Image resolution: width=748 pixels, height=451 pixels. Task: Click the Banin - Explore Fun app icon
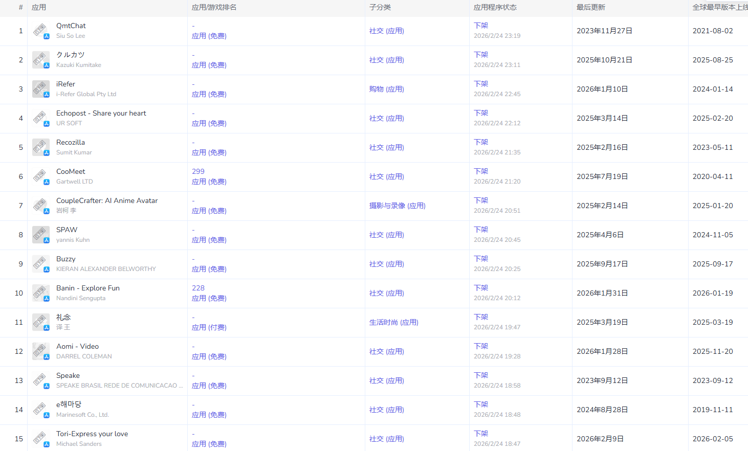coord(41,293)
